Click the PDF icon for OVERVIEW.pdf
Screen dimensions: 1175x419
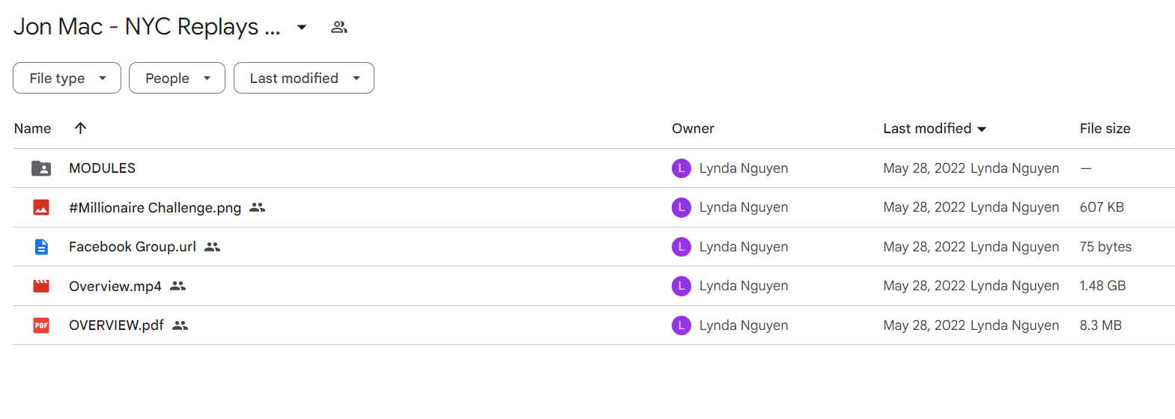point(41,325)
